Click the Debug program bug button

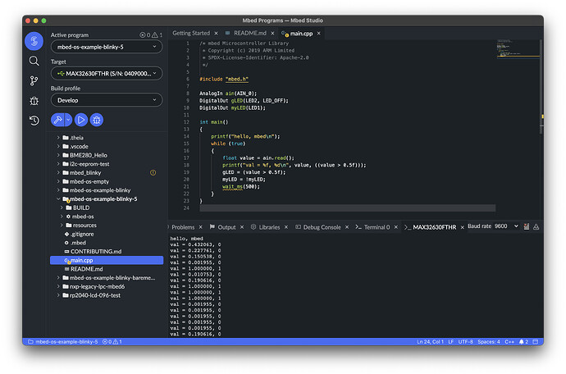click(x=97, y=120)
